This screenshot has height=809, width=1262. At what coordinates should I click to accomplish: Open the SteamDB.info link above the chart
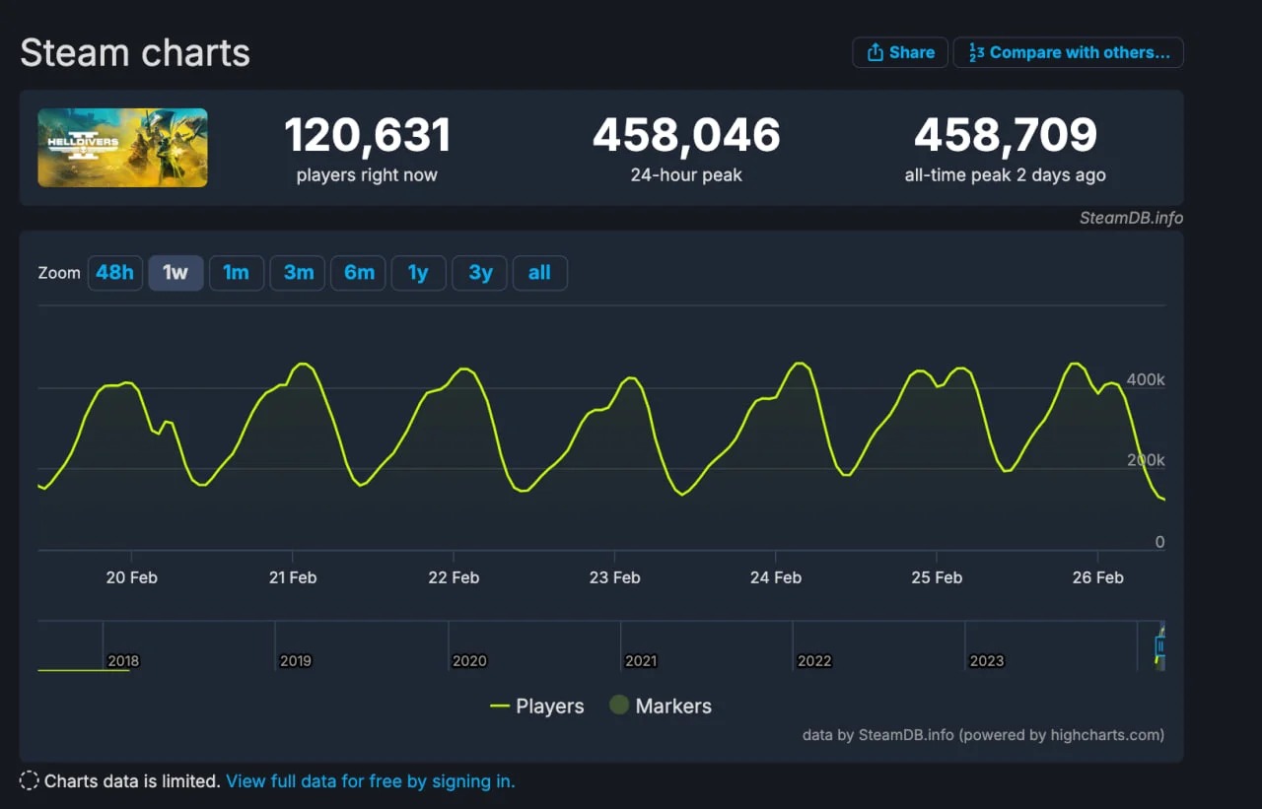click(x=1131, y=218)
